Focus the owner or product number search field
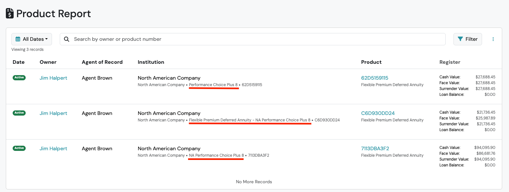 (x=252, y=39)
